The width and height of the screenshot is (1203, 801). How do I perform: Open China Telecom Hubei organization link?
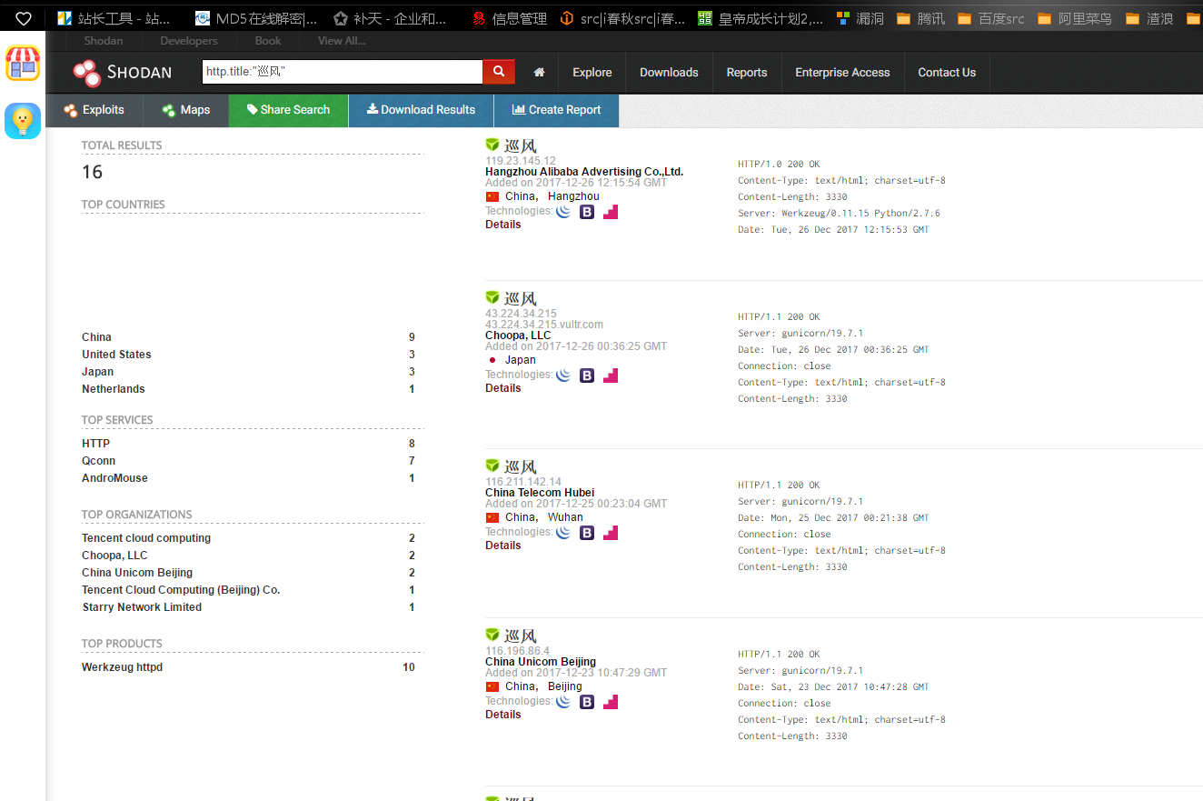tap(540, 493)
